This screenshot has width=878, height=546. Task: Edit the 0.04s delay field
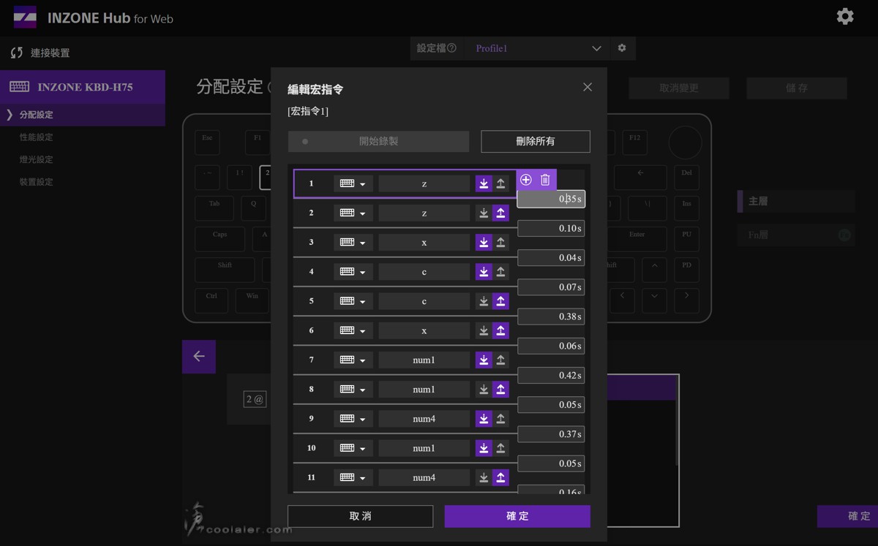pyautogui.click(x=551, y=257)
